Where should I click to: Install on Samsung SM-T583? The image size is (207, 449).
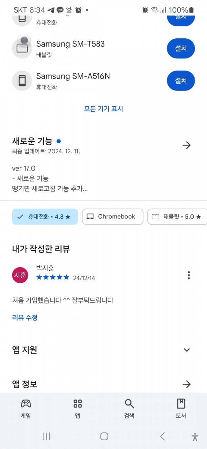point(181,48)
